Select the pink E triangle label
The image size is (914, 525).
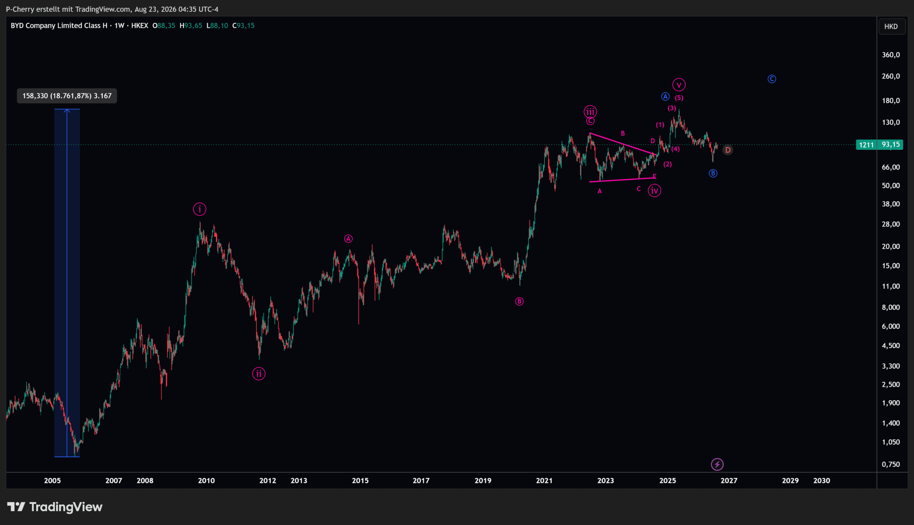tap(654, 176)
